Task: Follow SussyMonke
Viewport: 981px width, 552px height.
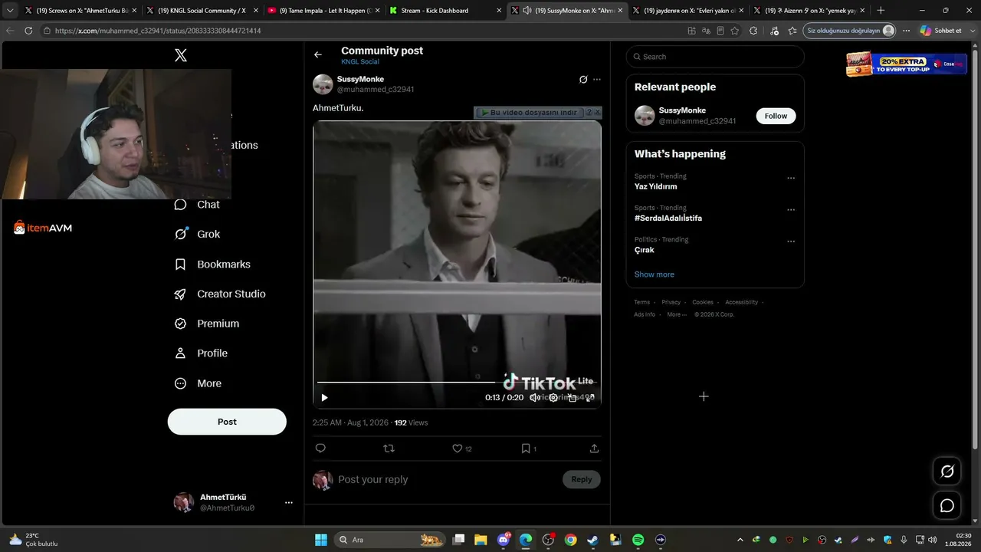Action: pos(776,116)
